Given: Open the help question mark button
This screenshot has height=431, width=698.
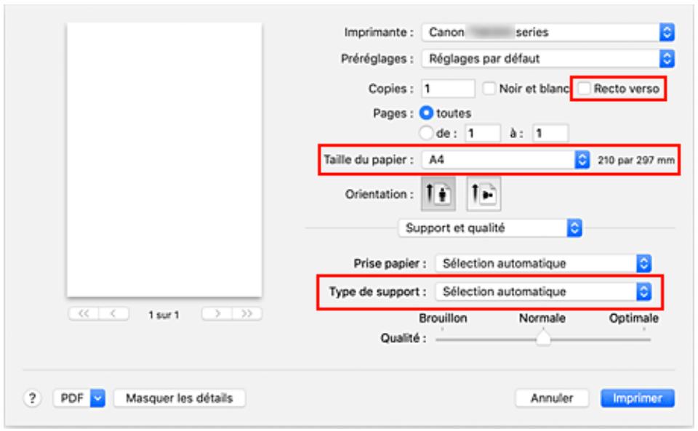Looking at the screenshot, I should click(32, 398).
